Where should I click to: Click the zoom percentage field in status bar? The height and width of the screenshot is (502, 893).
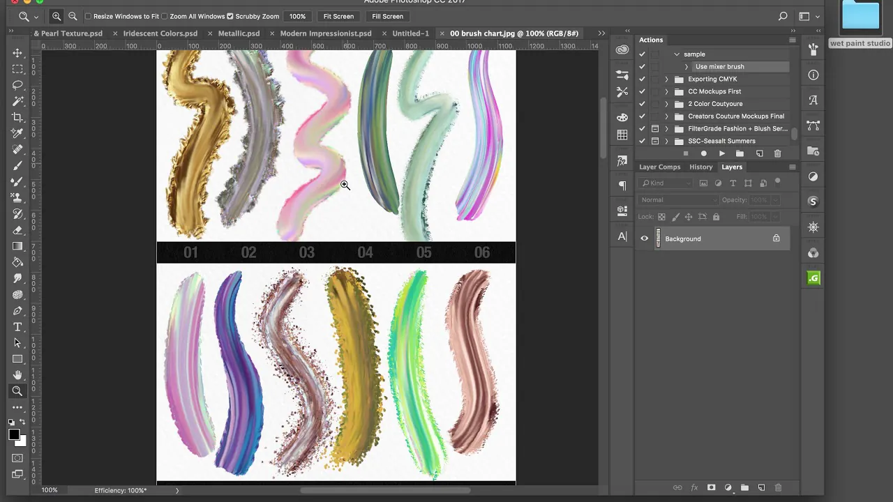pos(50,490)
